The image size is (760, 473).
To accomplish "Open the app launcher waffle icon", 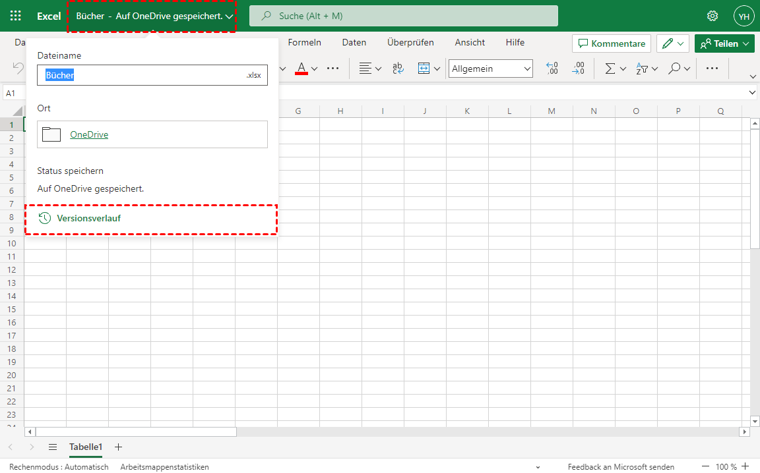I will (15, 16).
